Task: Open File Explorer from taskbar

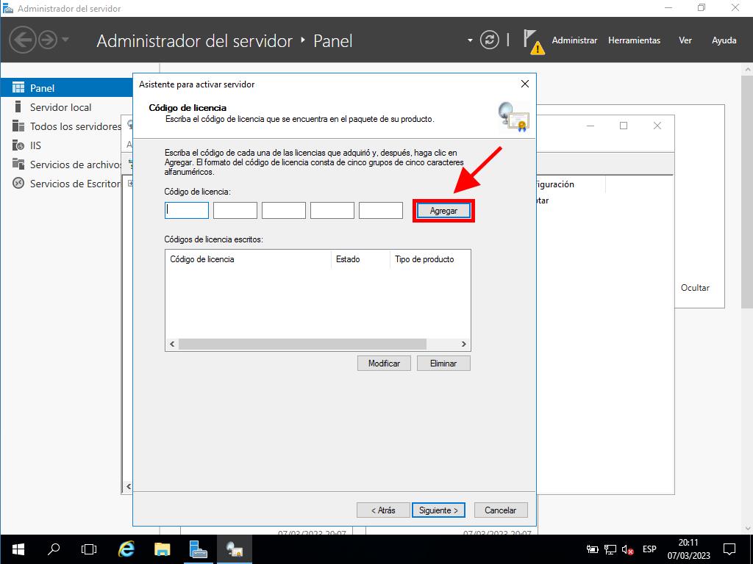Action: tap(163, 549)
